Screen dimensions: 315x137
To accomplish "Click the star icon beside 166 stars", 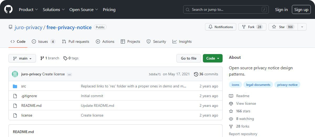I will [231, 111].
